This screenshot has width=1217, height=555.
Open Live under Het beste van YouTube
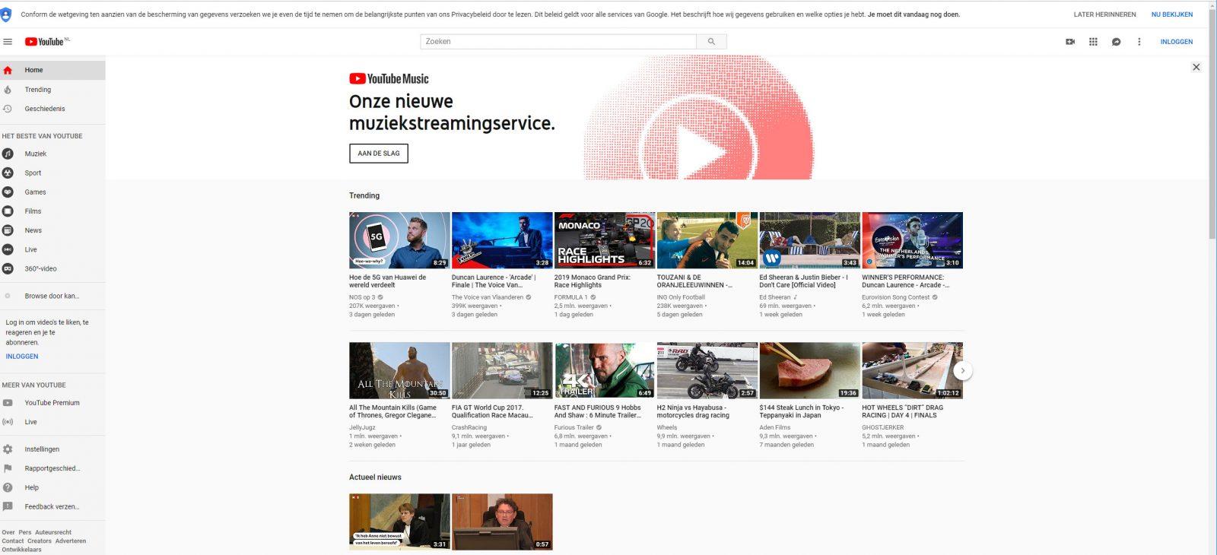tap(8, 249)
